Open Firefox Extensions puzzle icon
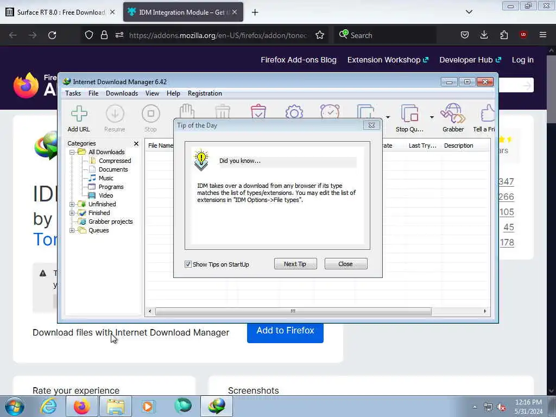This screenshot has height=417, width=556. [x=504, y=35]
